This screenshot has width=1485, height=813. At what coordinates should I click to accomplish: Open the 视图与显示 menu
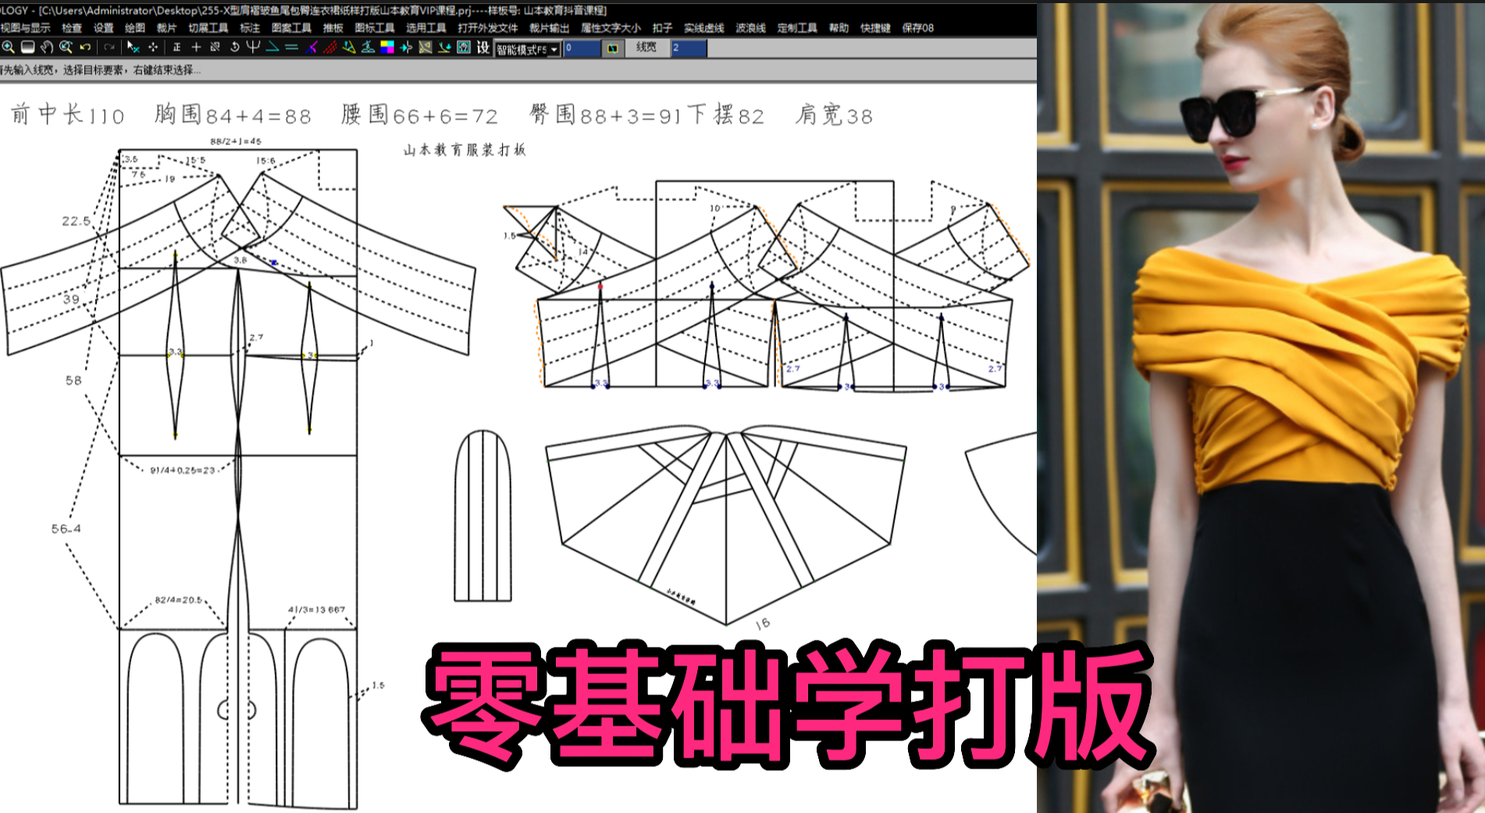25,27
